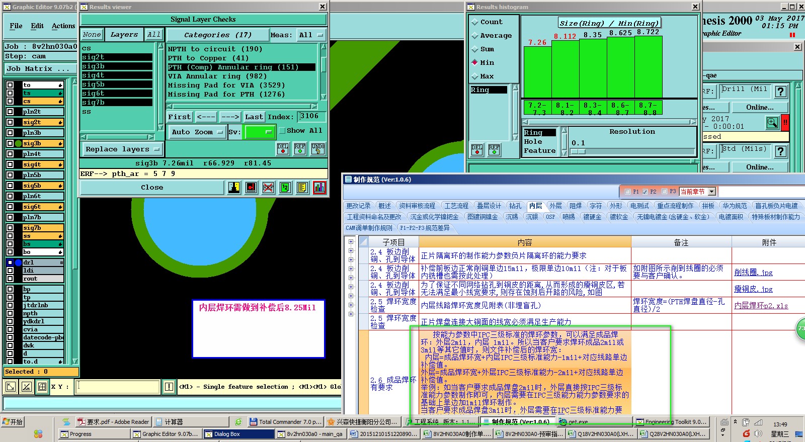The height and width of the screenshot is (442, 805).
Task: Open the File menu in Graphic Editor
Action: click(16, 26)
